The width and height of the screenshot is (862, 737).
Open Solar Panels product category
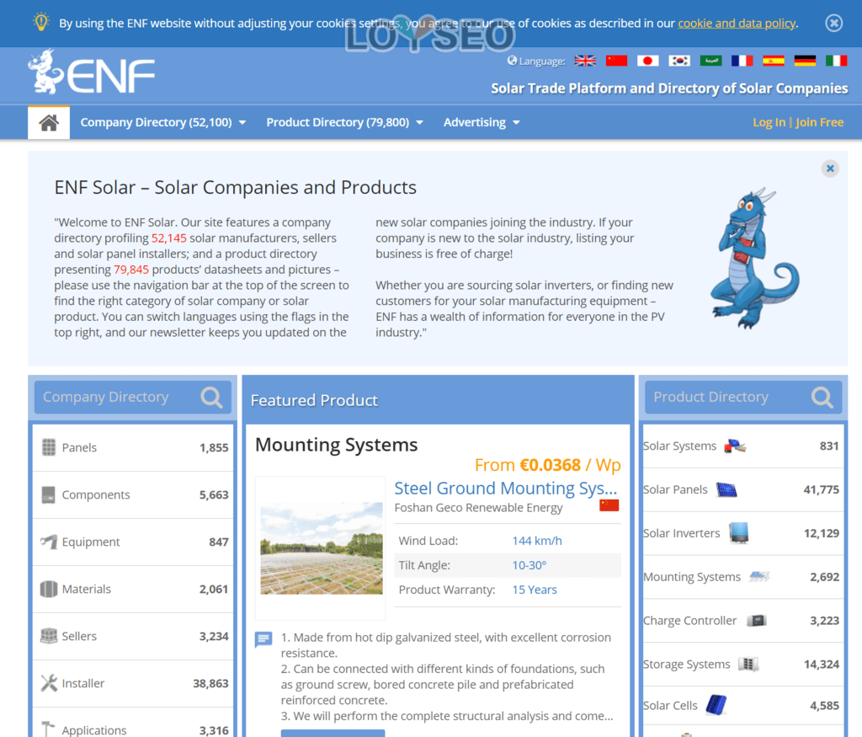click(743, 489)
